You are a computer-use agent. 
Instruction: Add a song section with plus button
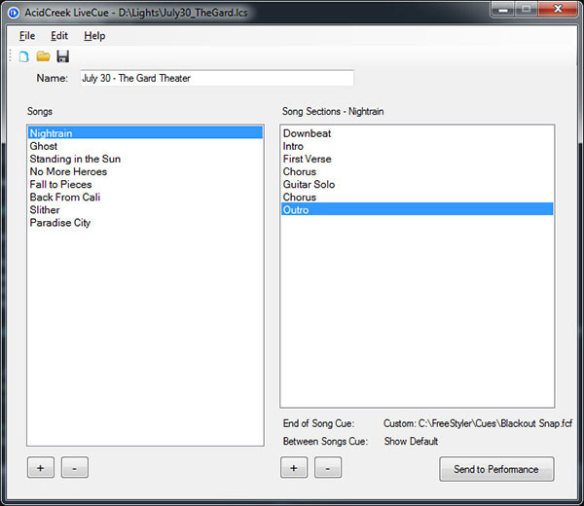(x=294, y=469)
